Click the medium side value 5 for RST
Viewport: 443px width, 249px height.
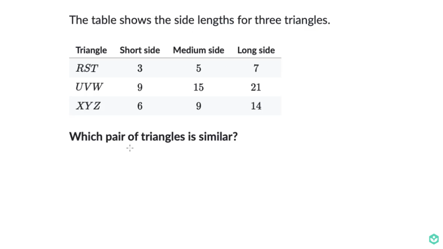pos(199,68)
